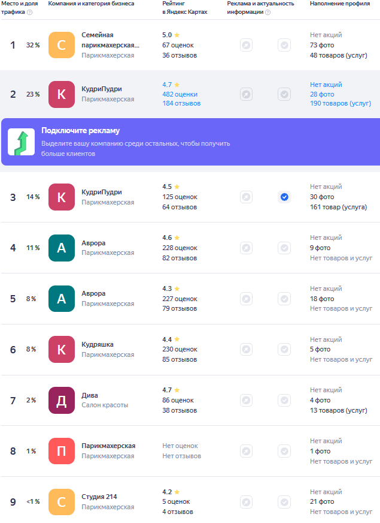Click help icon next to 'доля трафика' header
This screenshot has width=380, height=523.
[x=30, y=12]
